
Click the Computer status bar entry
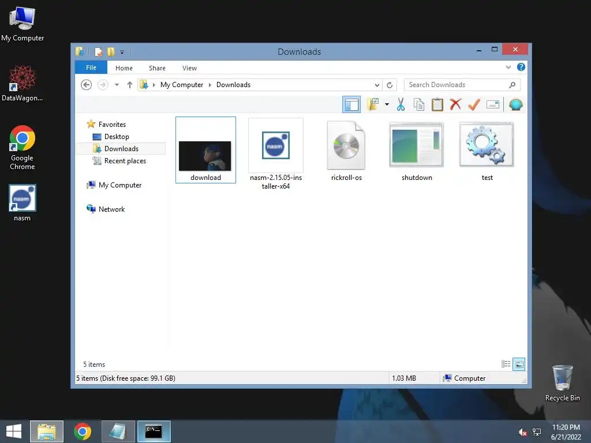tap(465, 378)
